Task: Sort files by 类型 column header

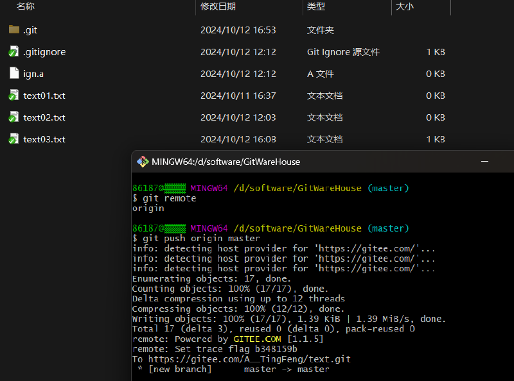Action: [x=315, y=6]
